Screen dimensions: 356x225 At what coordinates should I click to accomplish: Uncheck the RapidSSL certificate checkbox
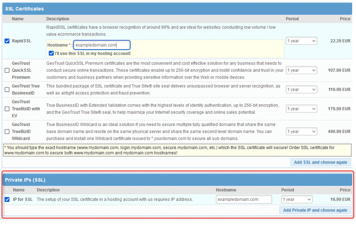coord(7,41)
